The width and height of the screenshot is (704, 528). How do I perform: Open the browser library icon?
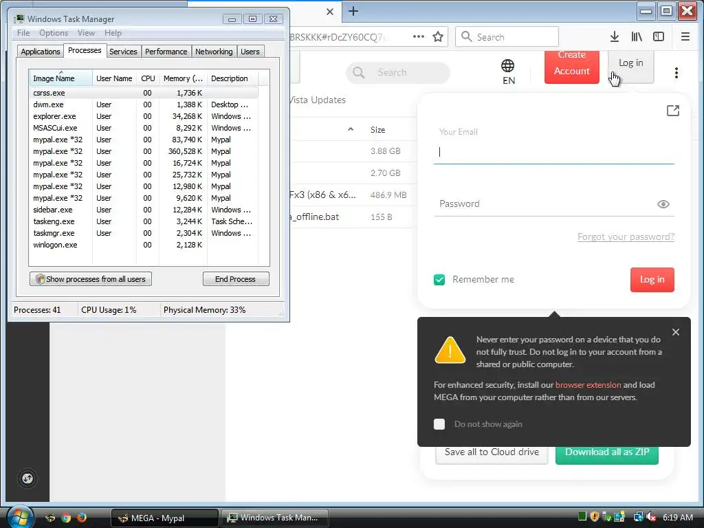(637, 37)
